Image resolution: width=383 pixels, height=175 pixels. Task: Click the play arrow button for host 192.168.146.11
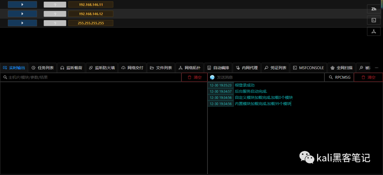tap(22, 5)
